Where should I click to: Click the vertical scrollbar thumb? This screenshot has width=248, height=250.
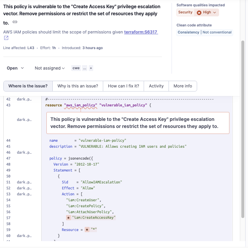pyautogui.click(x=242, y=129)
